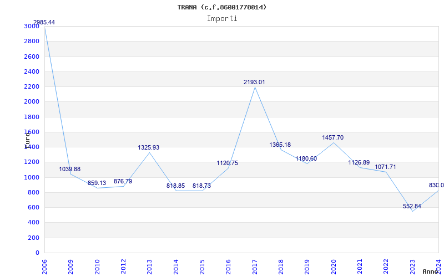Select the 400 y-axis tick label
Screen dimensions: 444x277
tap(33, 223)
